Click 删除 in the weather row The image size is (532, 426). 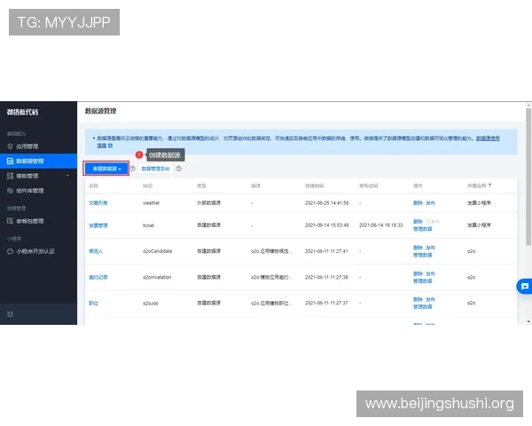(418, 203)
